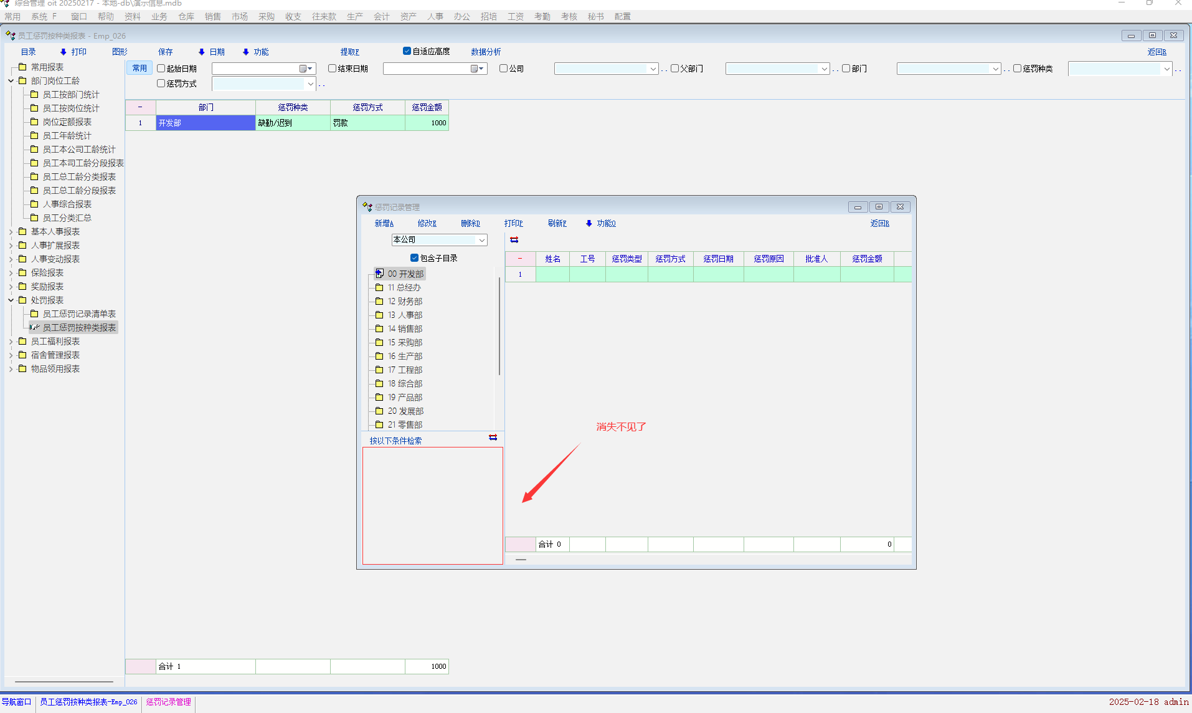Viewport: 1192px width, 713px height.
Task: Select the 员工惩罚记录清单表 report in the tree
Action: [79, 314]
